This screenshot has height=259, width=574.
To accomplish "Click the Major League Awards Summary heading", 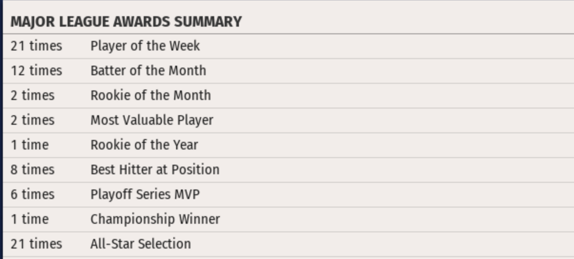I will coord(126,22).
